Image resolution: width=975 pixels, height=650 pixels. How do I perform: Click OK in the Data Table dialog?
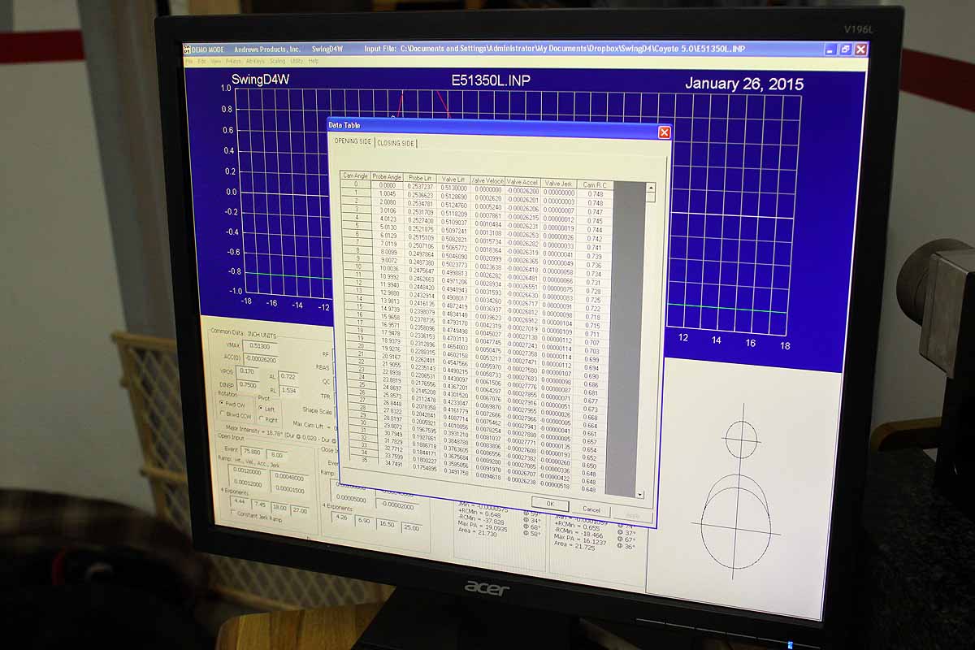coord(550,505)
